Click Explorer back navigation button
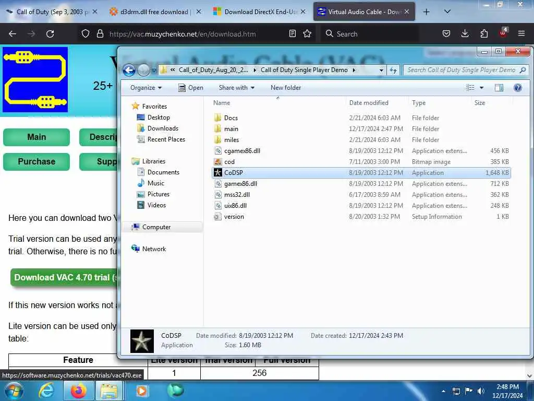This screenshot has width=534, height=401. click(x=129, y=70)
